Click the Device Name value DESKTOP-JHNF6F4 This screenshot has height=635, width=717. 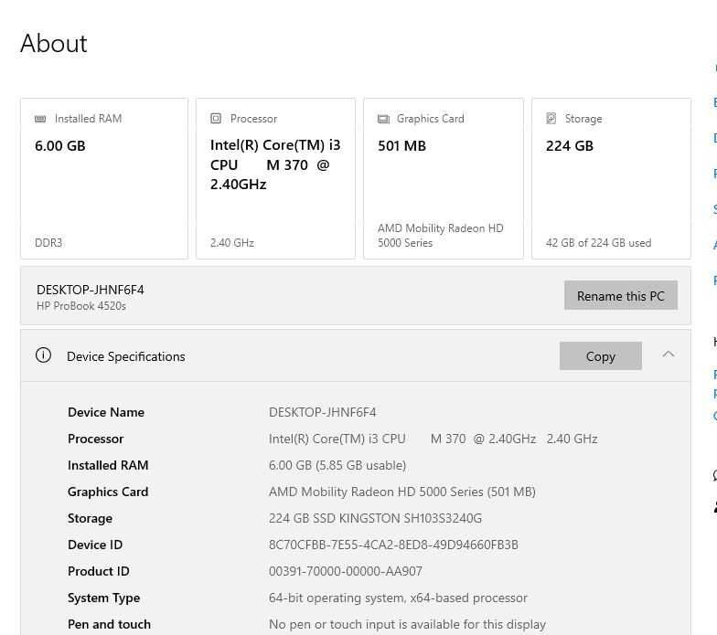click(322, 412)
